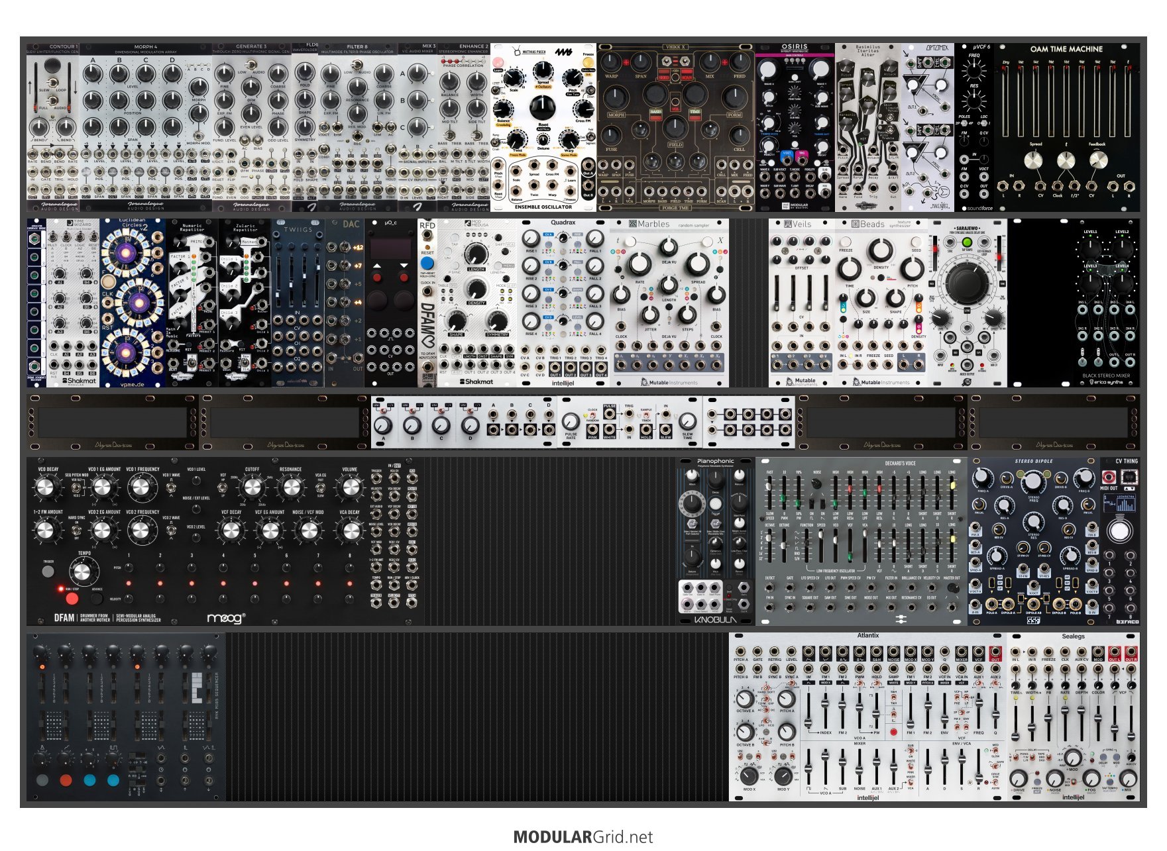Select the DFAM Tempo knob
Viewport: 1167px width, 851px height.
click(82, 572)
